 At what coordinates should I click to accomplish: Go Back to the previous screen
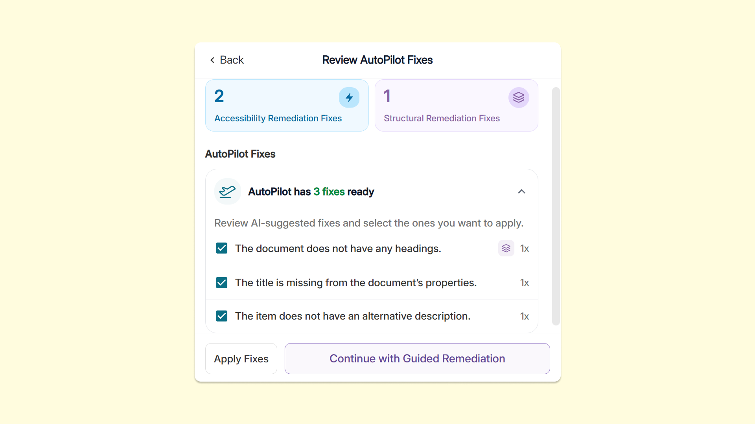(227, 60)
